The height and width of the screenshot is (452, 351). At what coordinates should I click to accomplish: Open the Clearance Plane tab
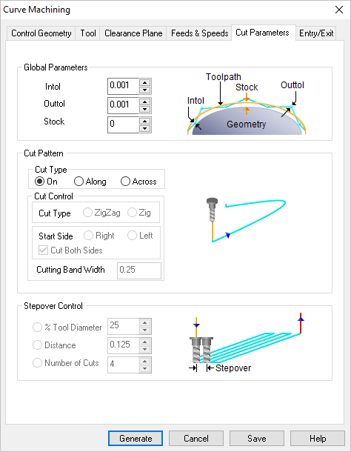[x=133, y=33]
